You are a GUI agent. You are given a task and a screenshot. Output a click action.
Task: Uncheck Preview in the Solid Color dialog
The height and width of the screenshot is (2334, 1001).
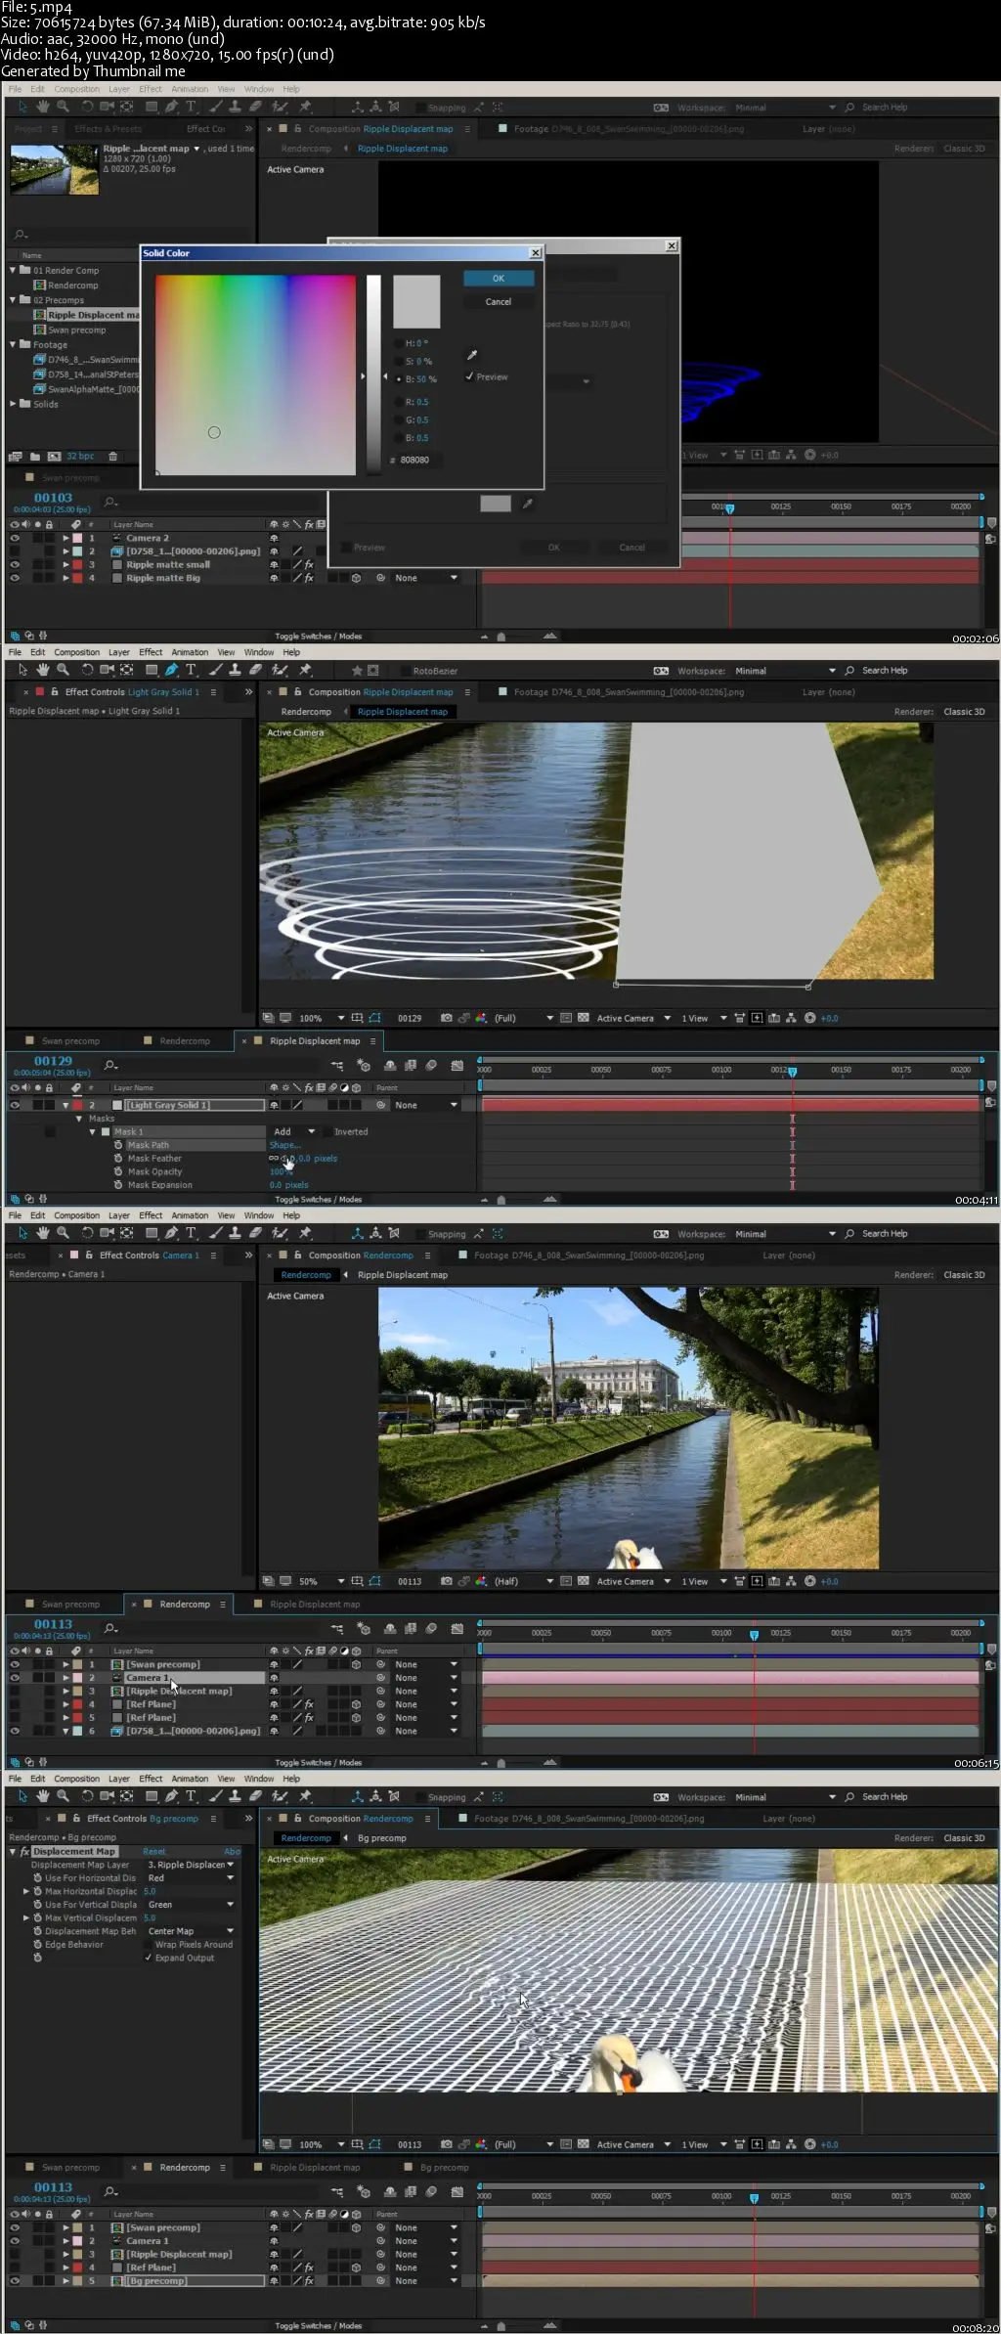coord(470,376)
